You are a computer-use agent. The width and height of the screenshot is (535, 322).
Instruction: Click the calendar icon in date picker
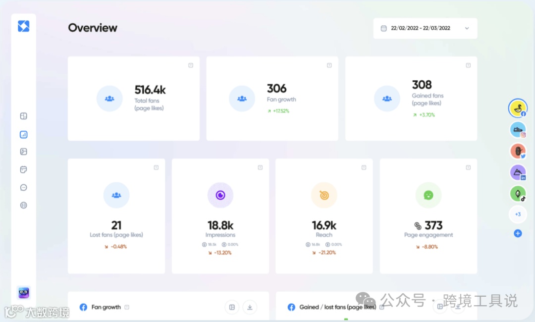point(383,28)
